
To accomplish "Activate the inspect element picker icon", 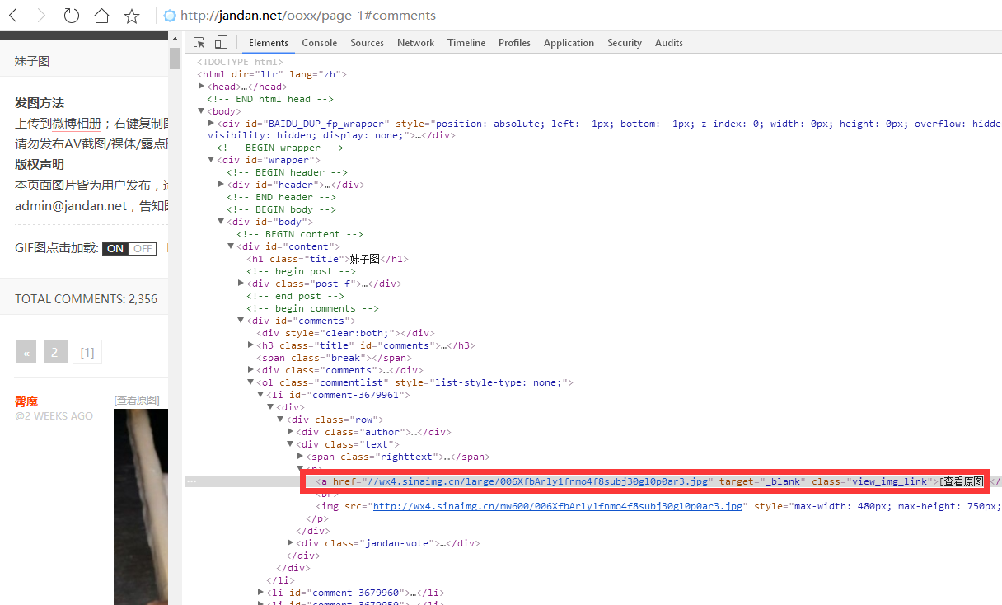I will point(199,43).
